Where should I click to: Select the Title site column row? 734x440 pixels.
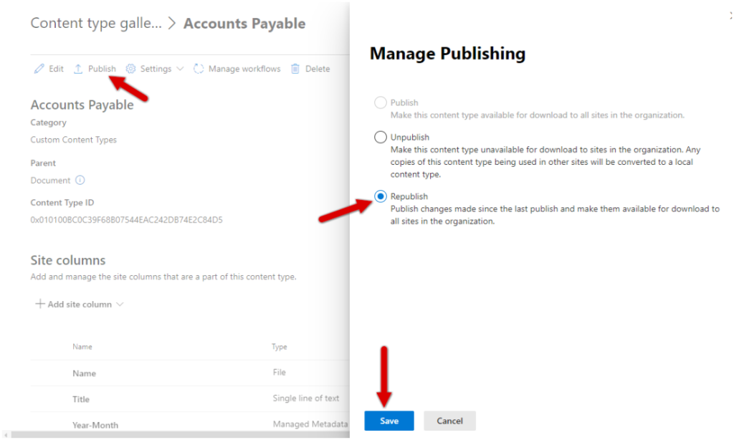pyautogui.click(x=190, y=399)
